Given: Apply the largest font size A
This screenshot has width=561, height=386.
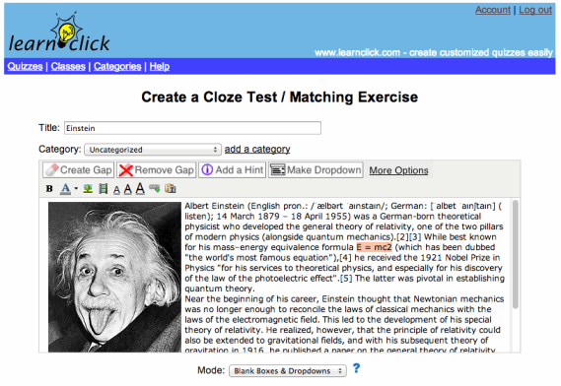Looking at the screenshot, I should [140, 188].
